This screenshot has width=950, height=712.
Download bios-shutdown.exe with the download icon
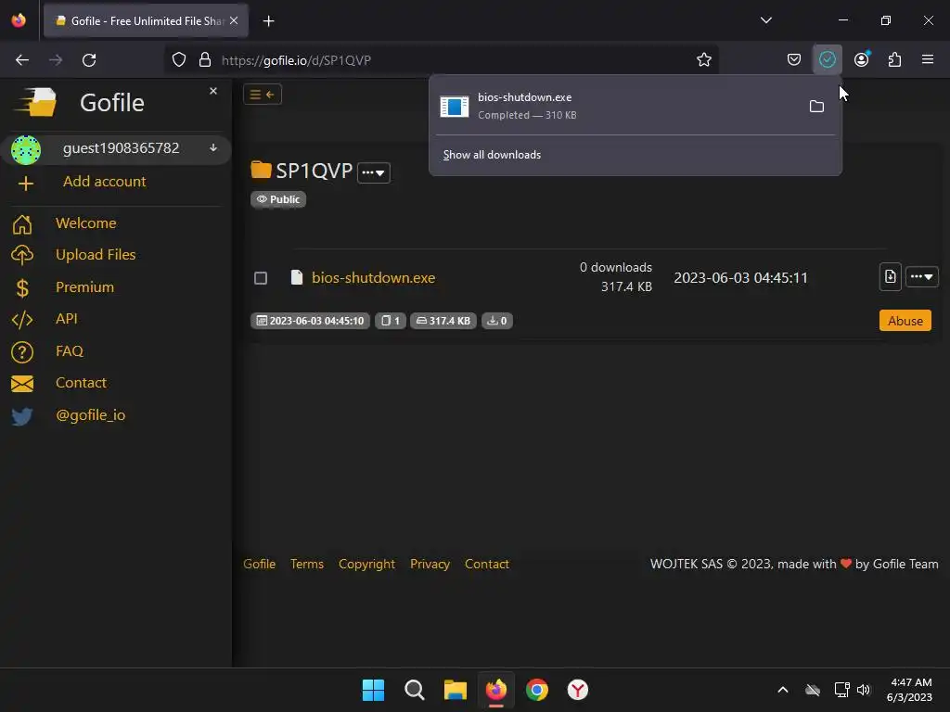pos(890,276)
